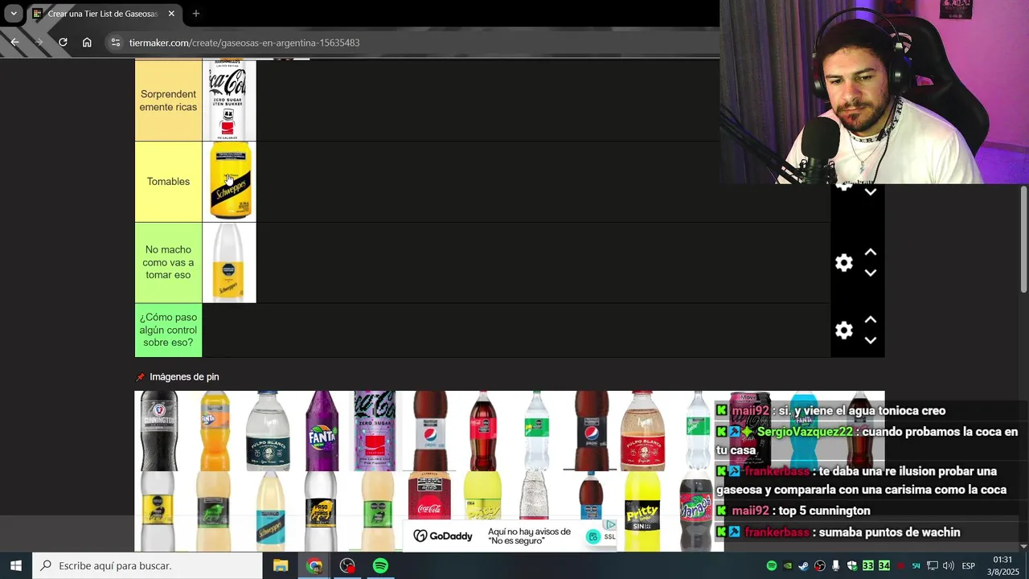Select the Coca-Cola Zero Sugar Creations can
Viewport: 1029px width, 579px height.
[x=375, y=431]
